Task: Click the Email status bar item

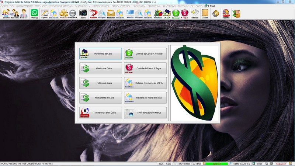Action: click(x=257, y=163)
